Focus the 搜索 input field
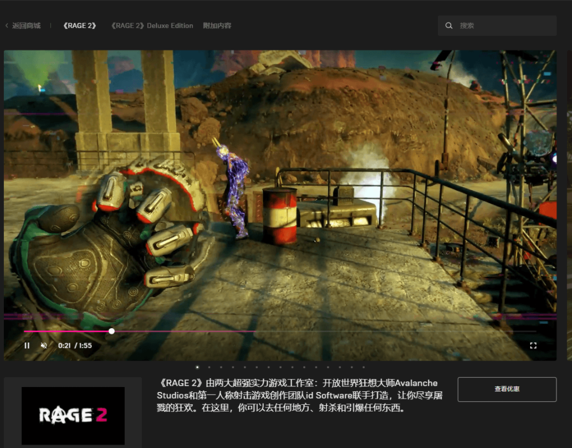 coord(504,26)
